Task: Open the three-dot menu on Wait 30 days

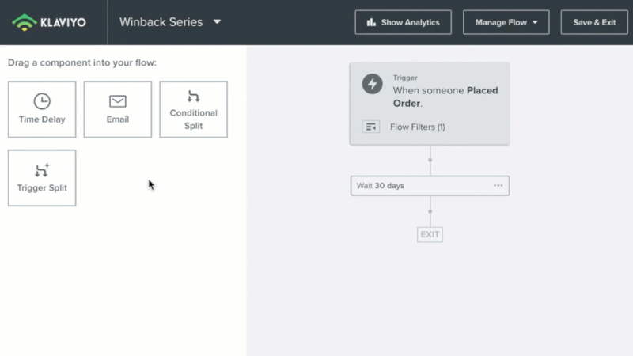Action: click(498, 186)
